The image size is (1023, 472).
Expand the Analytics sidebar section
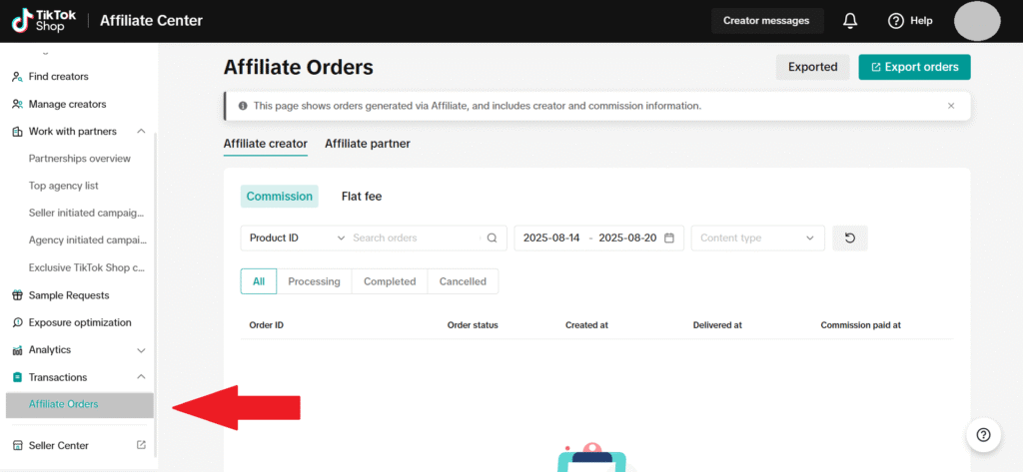click(141, 350)
